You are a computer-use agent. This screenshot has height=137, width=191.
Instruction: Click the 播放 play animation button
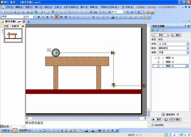click(157, 120)
